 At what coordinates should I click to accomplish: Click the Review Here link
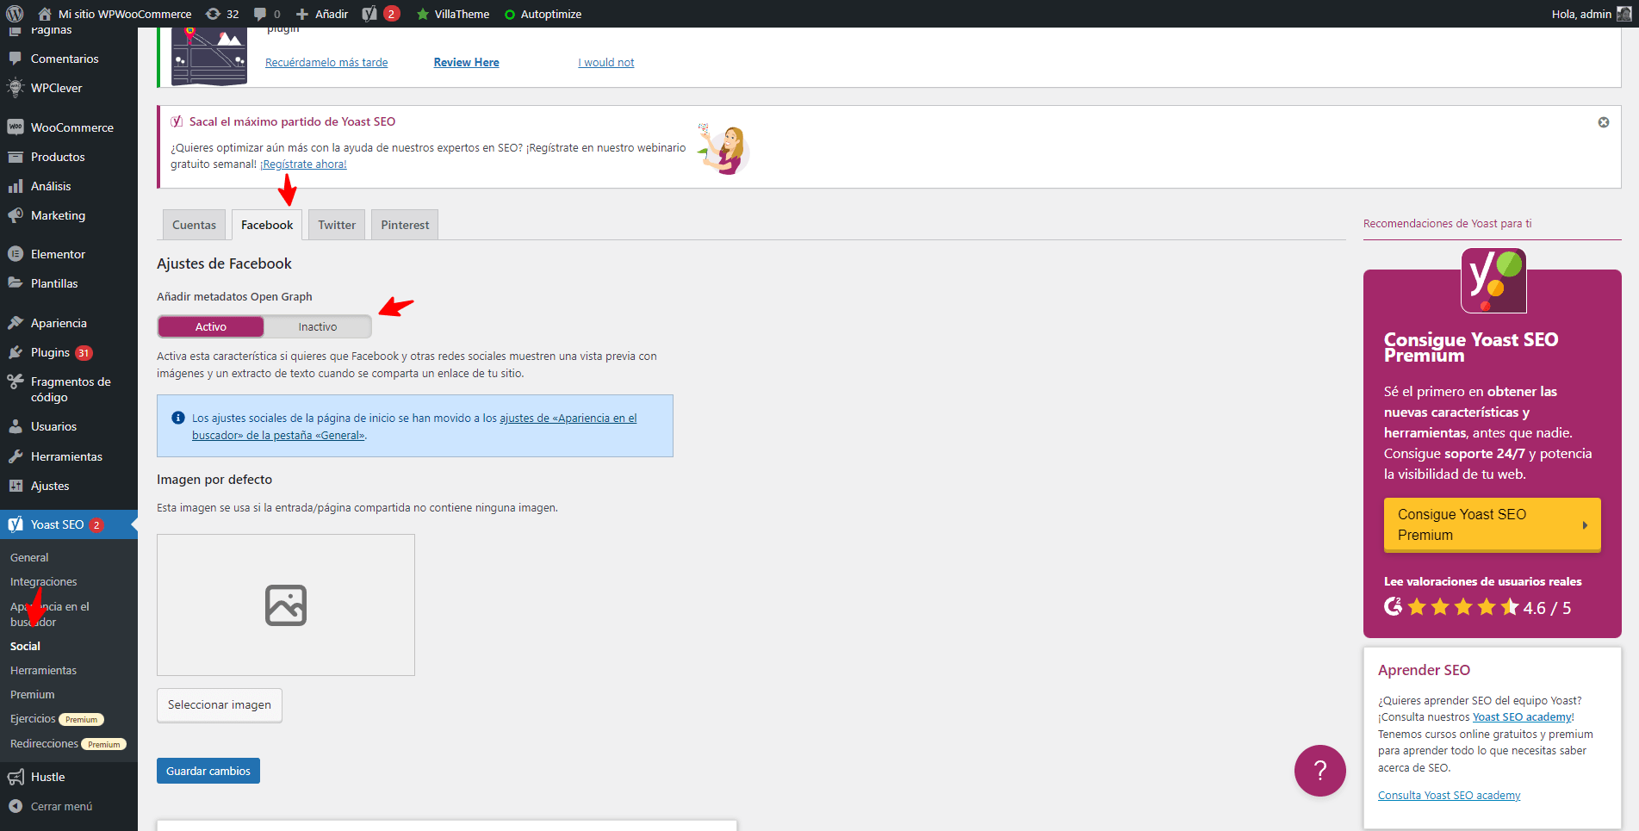pyautogui.click(x=466, y=62)
